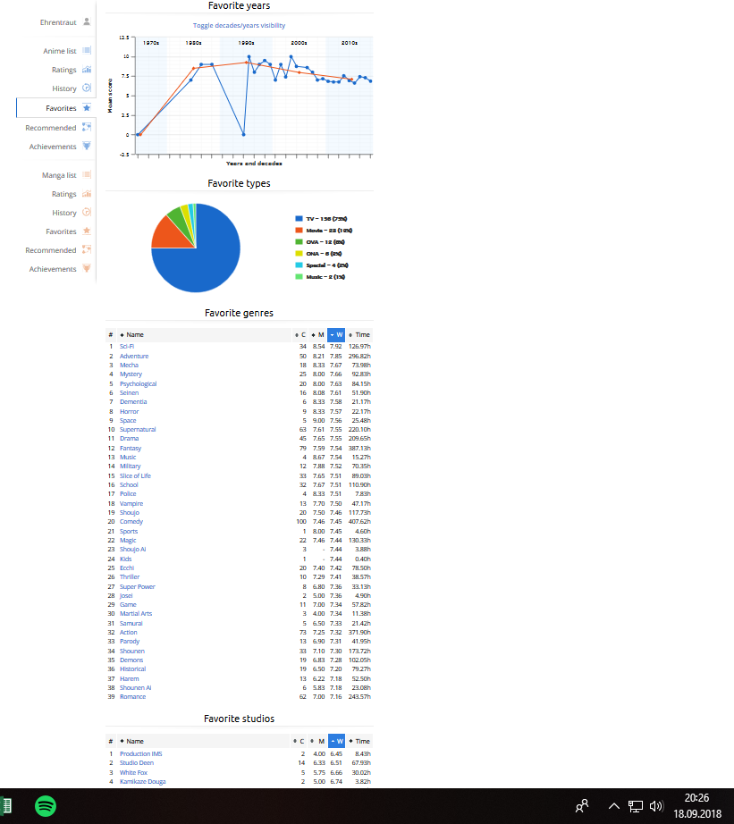Click the orange manga Favorites star icon
The width and height of the screenshot is (734, 824).
pos(87,231)
